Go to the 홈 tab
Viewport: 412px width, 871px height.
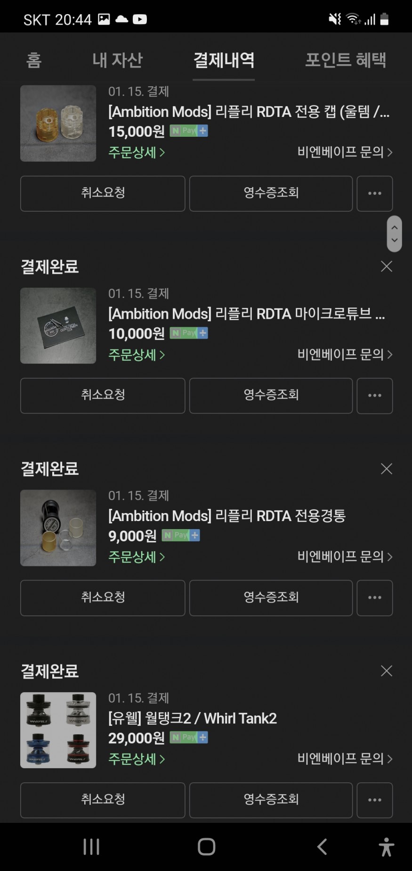34,60
